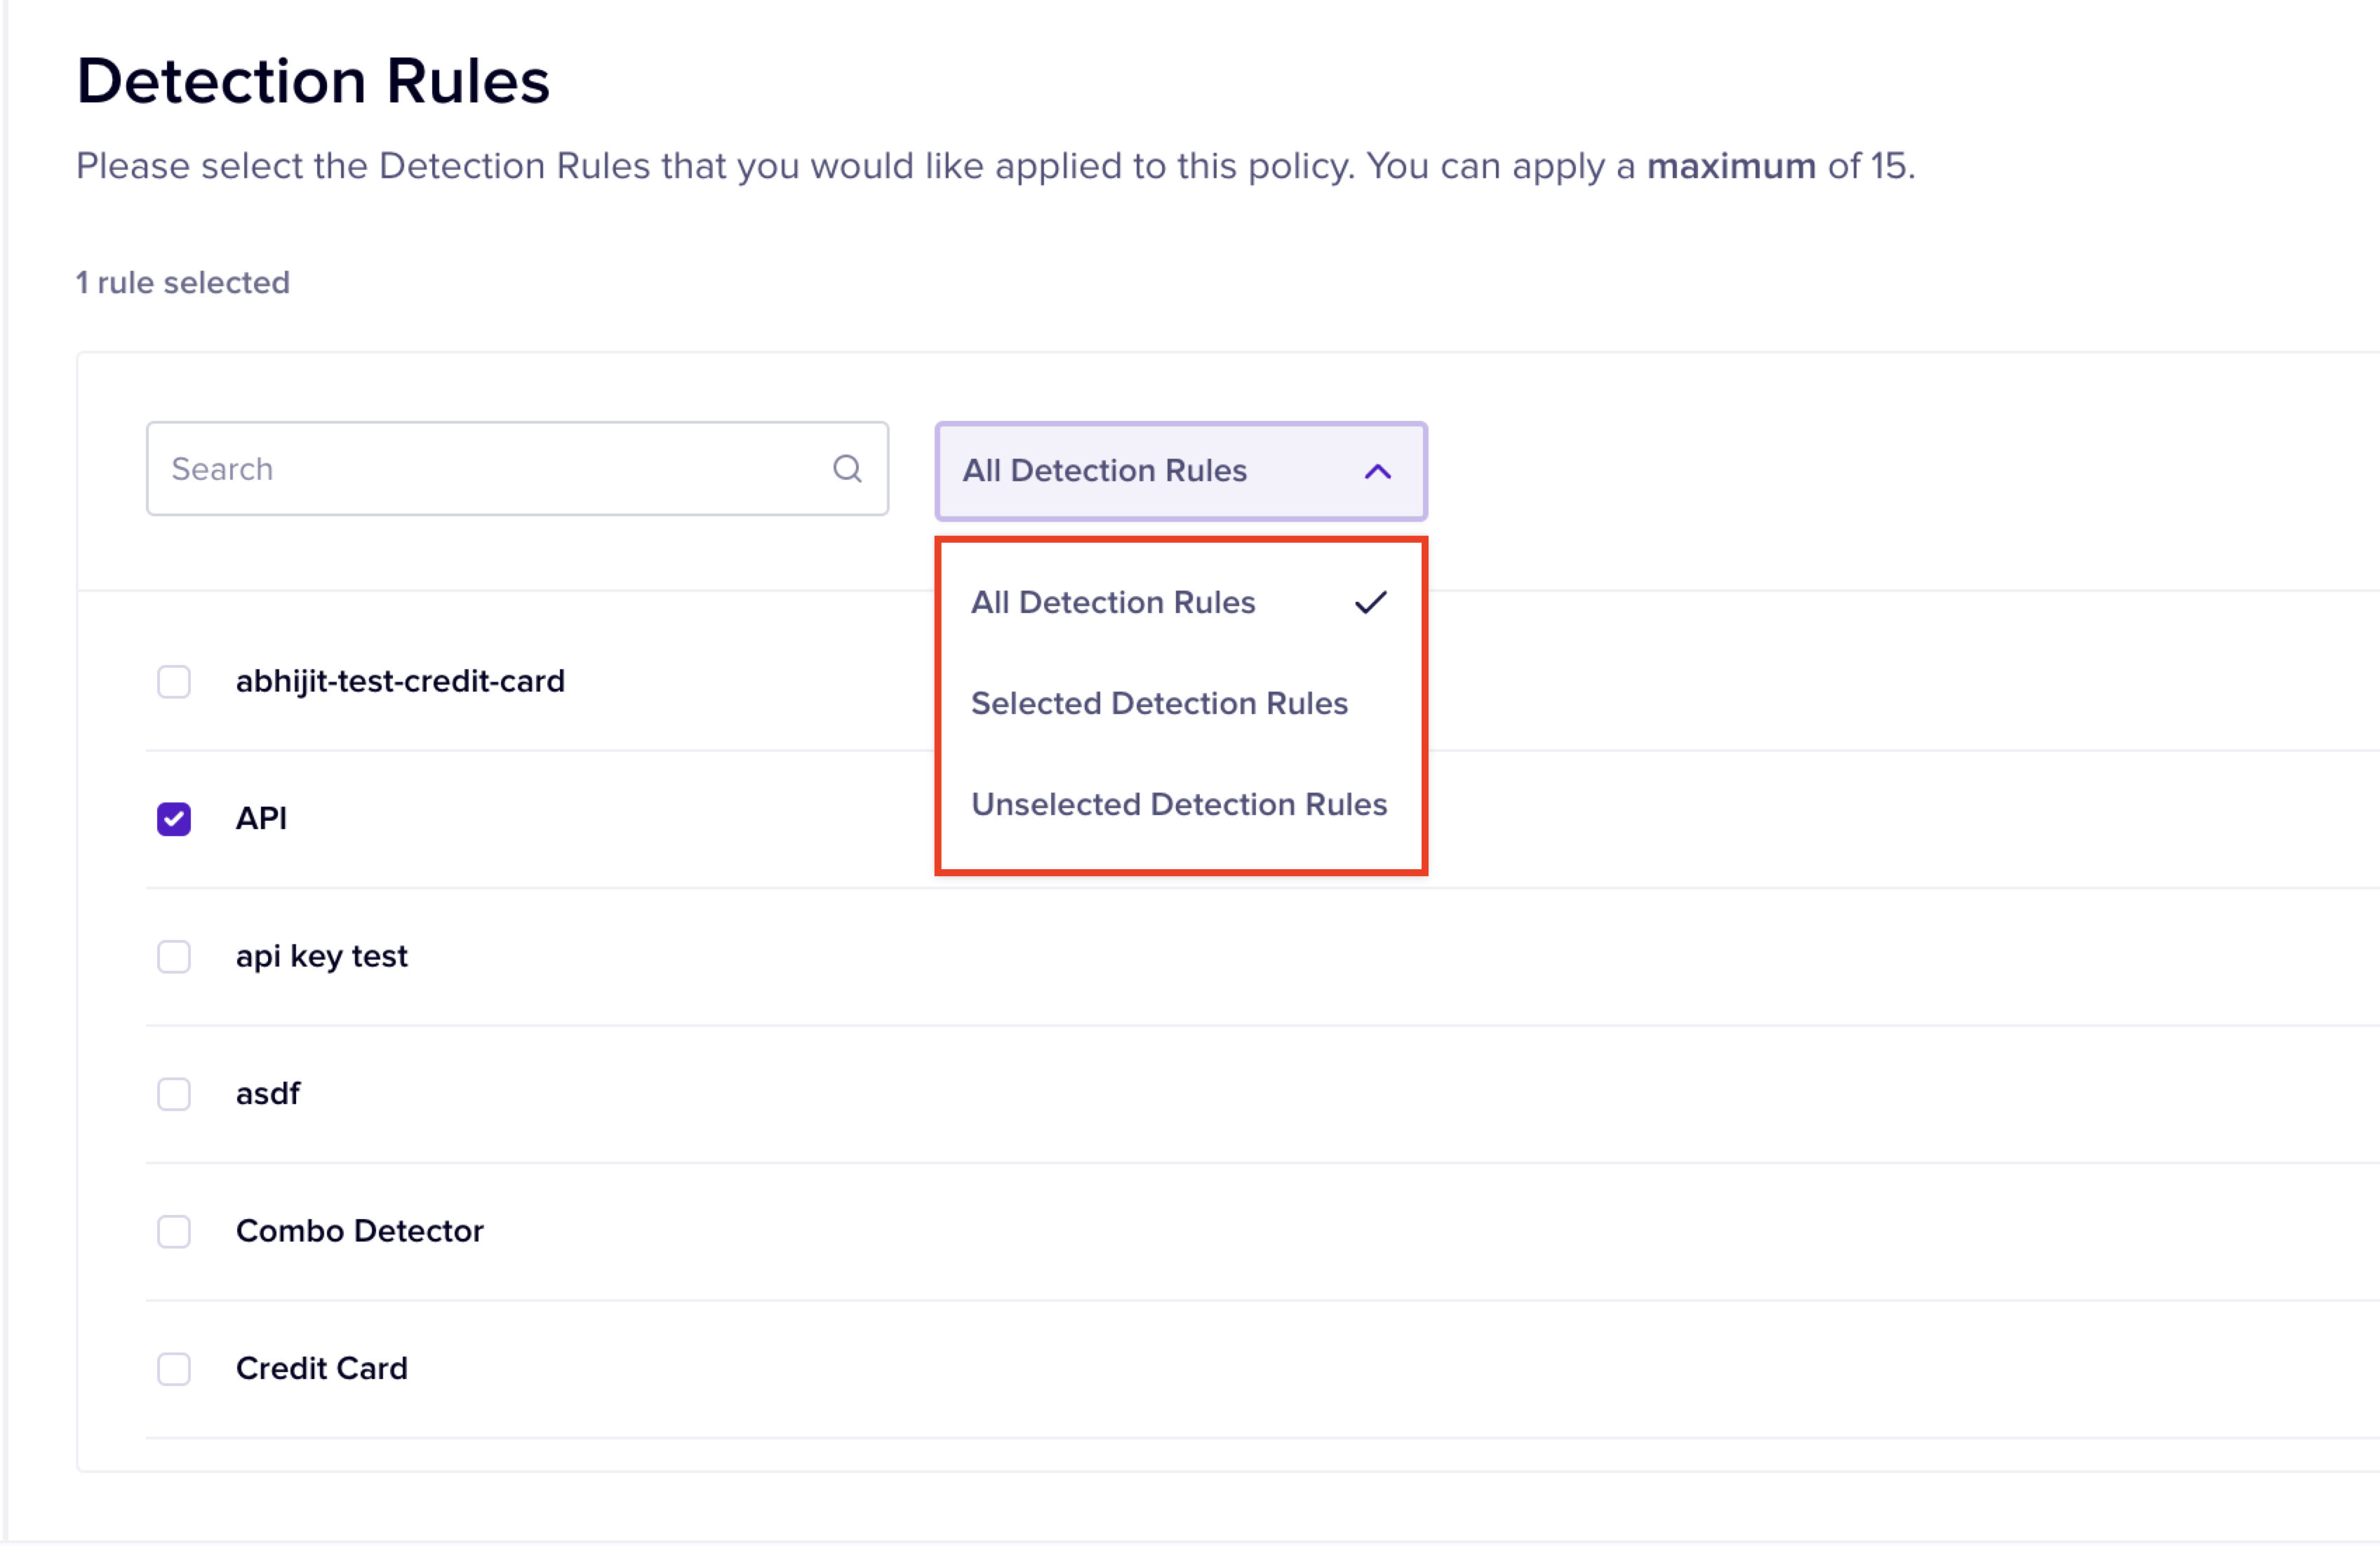Focus the Search input field
The height and width of the screenshot is (1546, 2380).
[x=490, y=469]
